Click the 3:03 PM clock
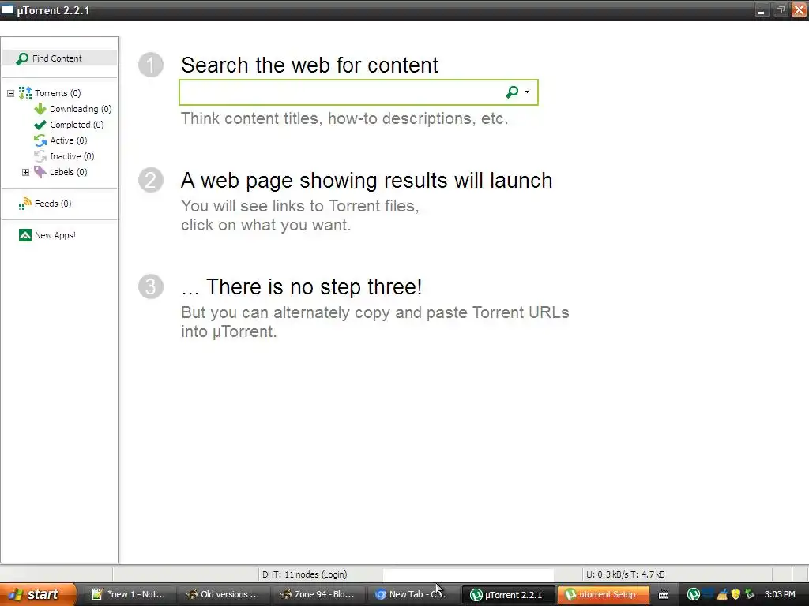The image size is (809, 606). pos(780,595)
